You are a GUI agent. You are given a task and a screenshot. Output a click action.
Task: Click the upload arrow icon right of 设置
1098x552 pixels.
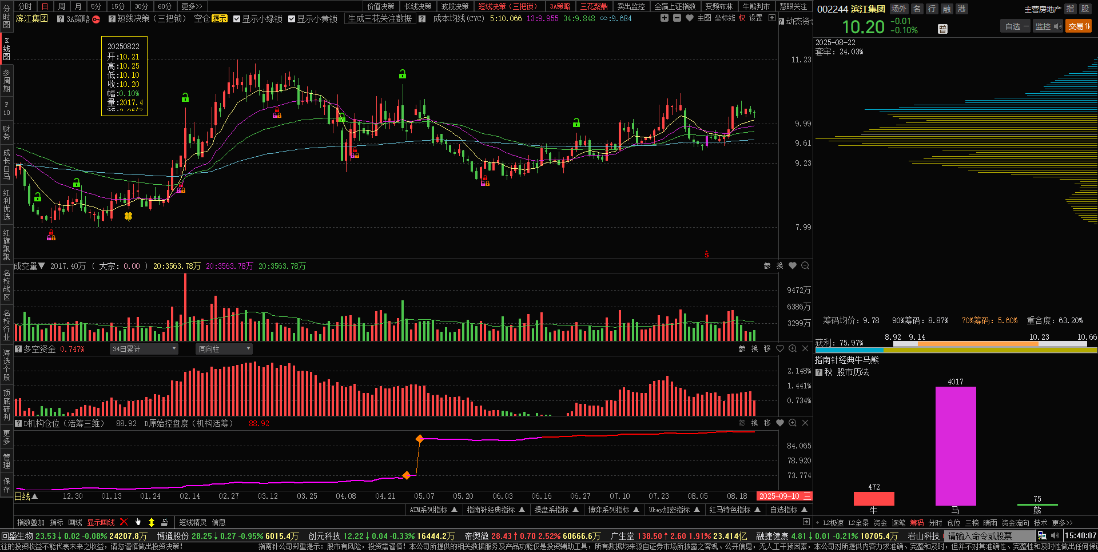click(x=772, y=18)
